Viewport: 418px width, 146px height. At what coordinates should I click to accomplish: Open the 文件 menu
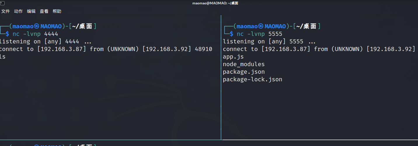click(x=6, y=11)
